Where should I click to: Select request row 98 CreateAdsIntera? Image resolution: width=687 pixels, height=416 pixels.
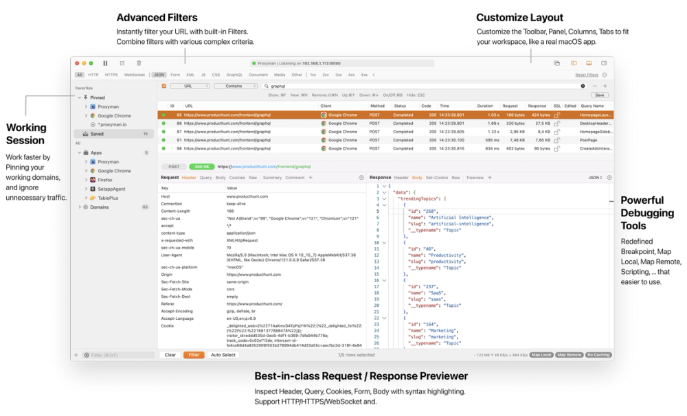[x=385, y=148]
